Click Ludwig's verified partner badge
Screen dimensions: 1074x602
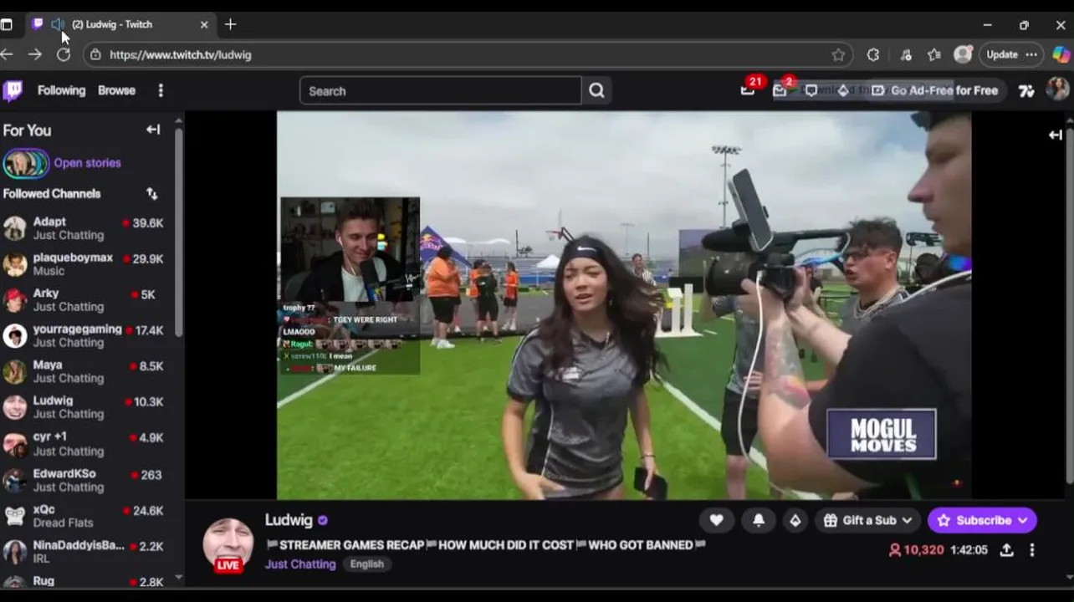point(323,520)
